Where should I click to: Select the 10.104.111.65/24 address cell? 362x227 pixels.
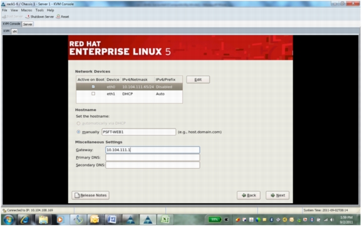pyautogui.click(x=138, y=87)
